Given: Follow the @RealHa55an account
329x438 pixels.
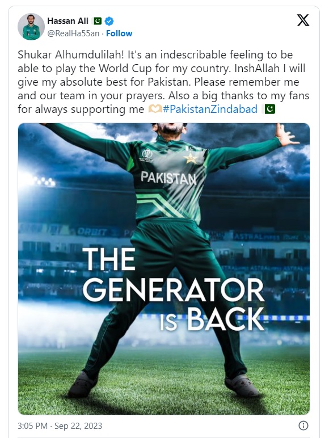Looking at the screenshot, I should [x=119, y=33].
